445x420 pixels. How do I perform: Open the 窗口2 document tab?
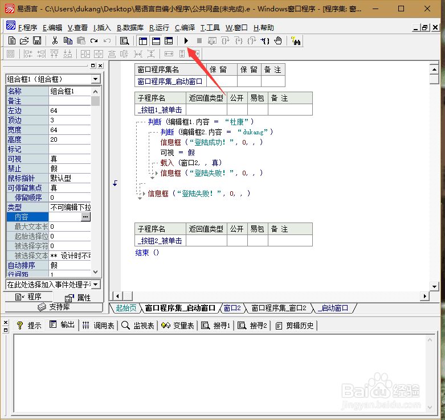[x=232, y=308]
